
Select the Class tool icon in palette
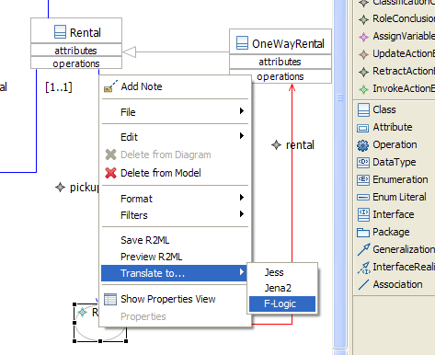click(363, 109)
